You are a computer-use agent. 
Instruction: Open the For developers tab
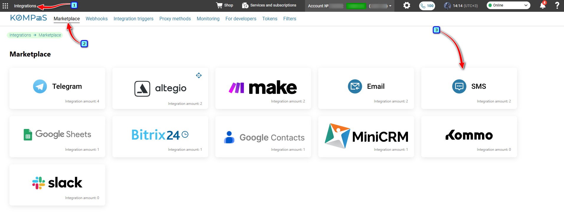241,19
